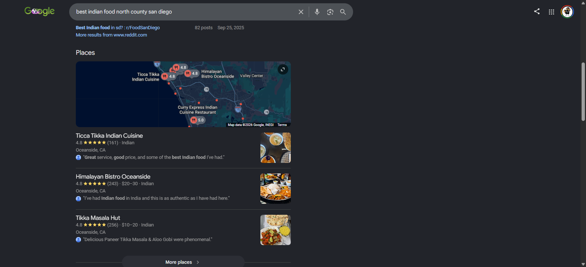The image size is (586, 267).
Task: Click the More places button
Action: point(183,262)
